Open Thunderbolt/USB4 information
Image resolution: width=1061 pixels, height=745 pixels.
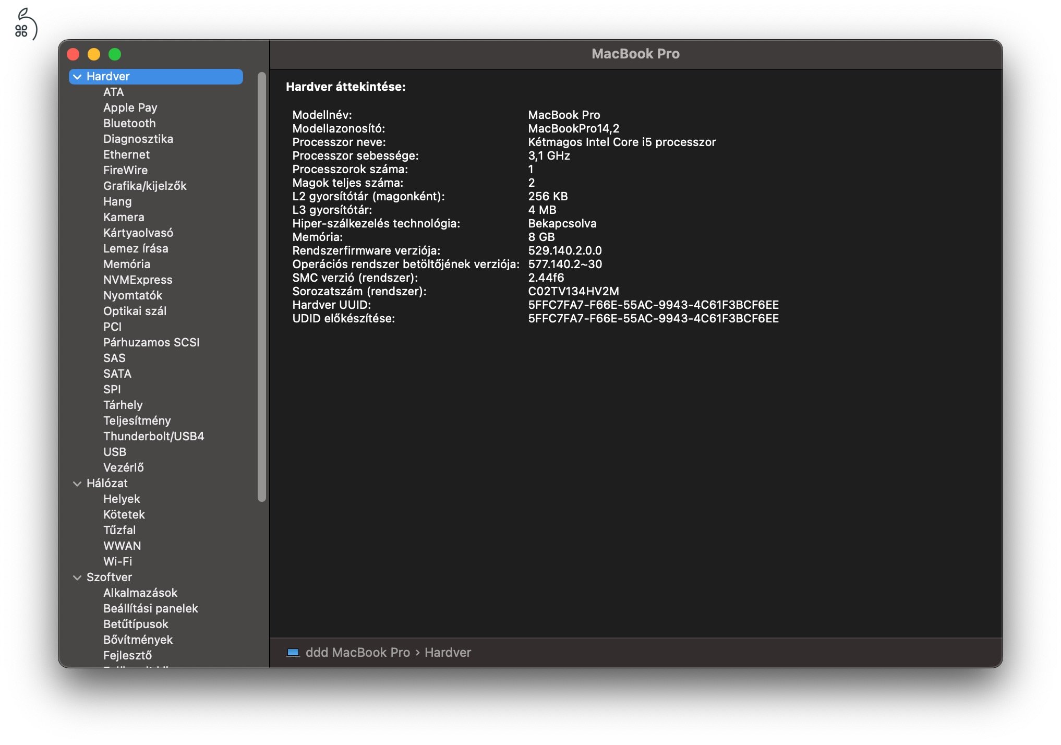pyautogui.click(x=154, y=436)
